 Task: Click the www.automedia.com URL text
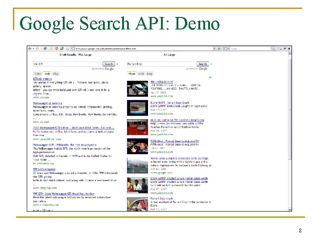pyautogui.click(x=46, y=205)
